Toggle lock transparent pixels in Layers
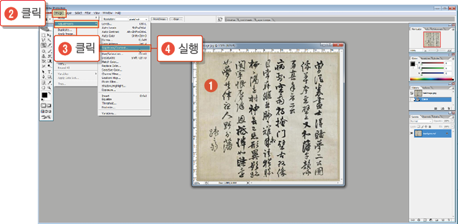 [419, 126]
